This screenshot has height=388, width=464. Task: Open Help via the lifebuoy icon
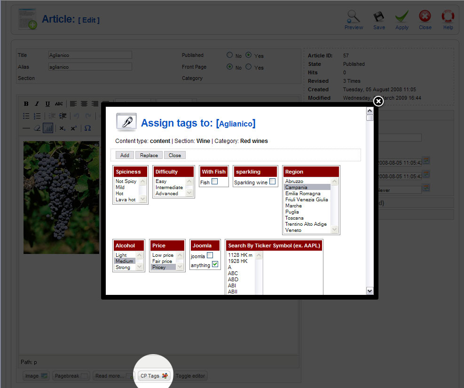coord(448,17)
